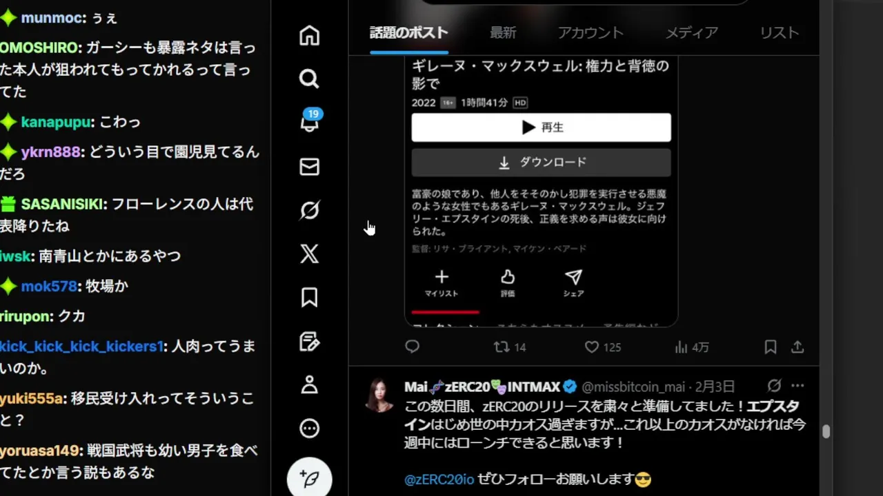Open the Profile person icon
Screen dimensions: 883x496
tap(309, 384)
